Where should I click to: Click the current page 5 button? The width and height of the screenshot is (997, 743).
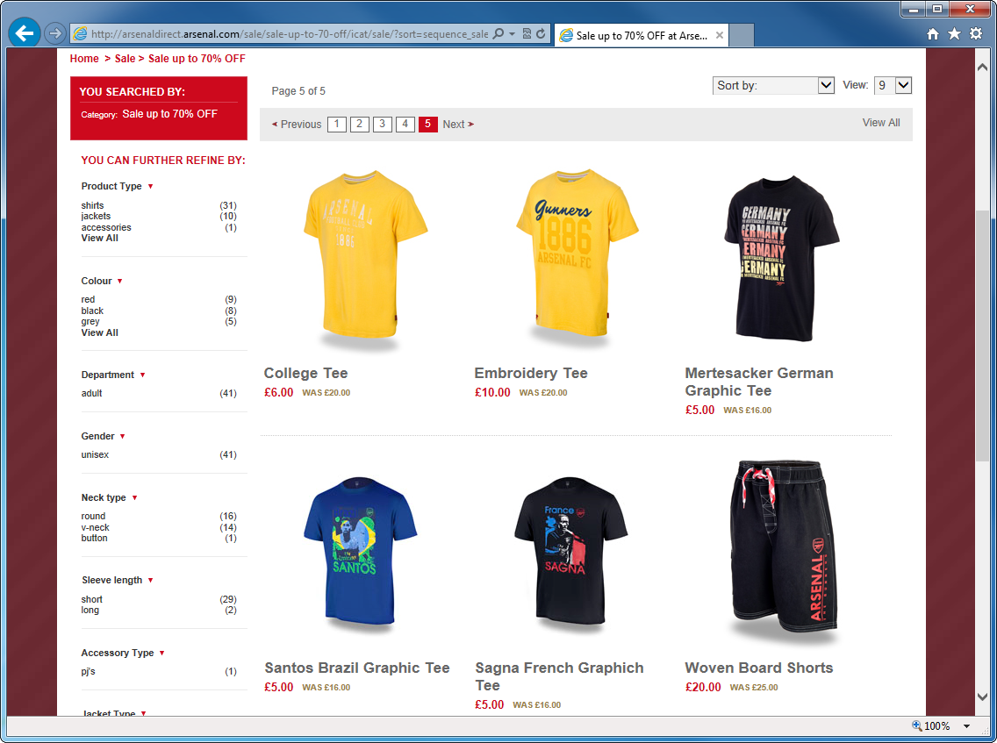tap(428, 124)
